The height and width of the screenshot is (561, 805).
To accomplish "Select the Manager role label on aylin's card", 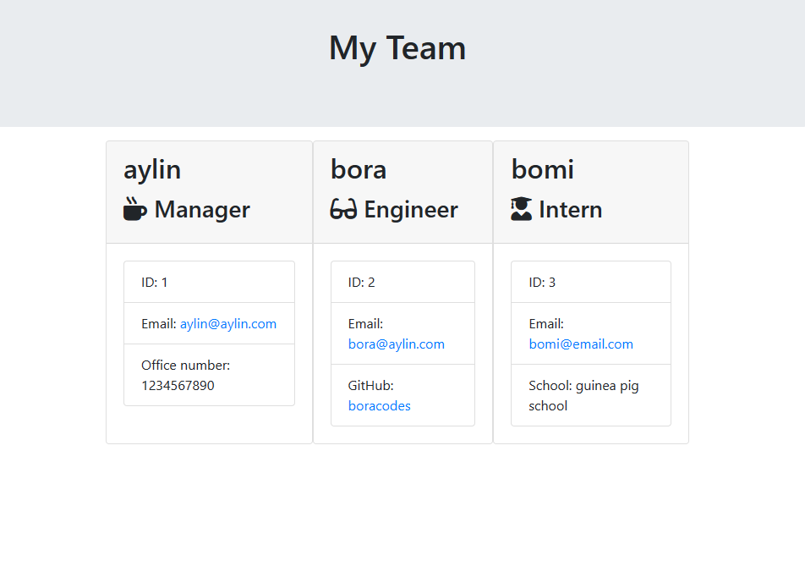I will pos(201,210).
